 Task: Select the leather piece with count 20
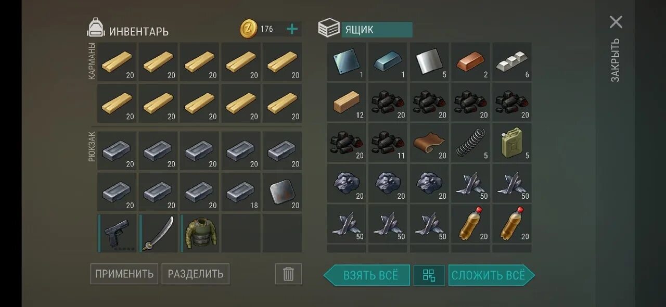pyautogui.click(x=429, y=143)
